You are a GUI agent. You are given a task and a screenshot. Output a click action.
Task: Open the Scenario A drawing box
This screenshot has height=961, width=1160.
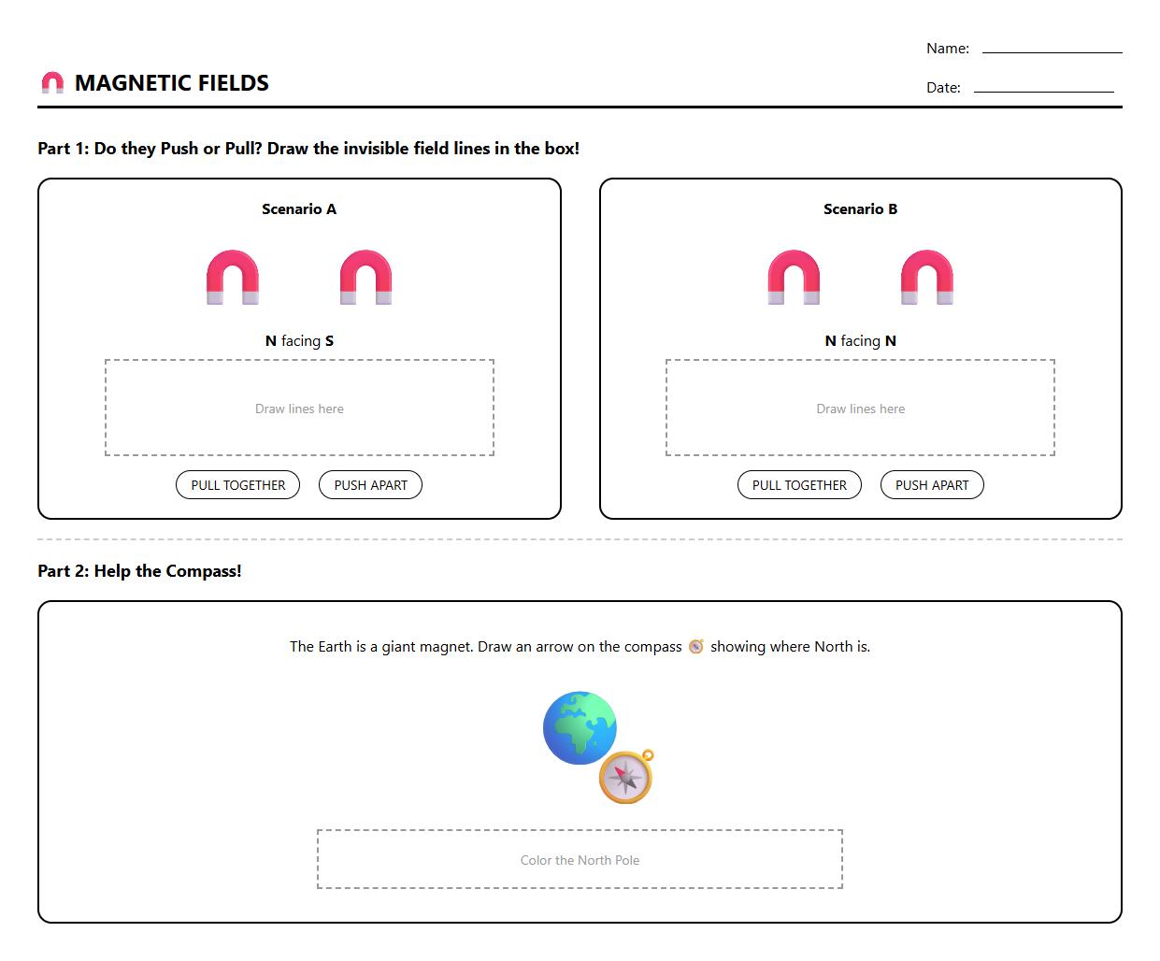(x=299, y=408)
